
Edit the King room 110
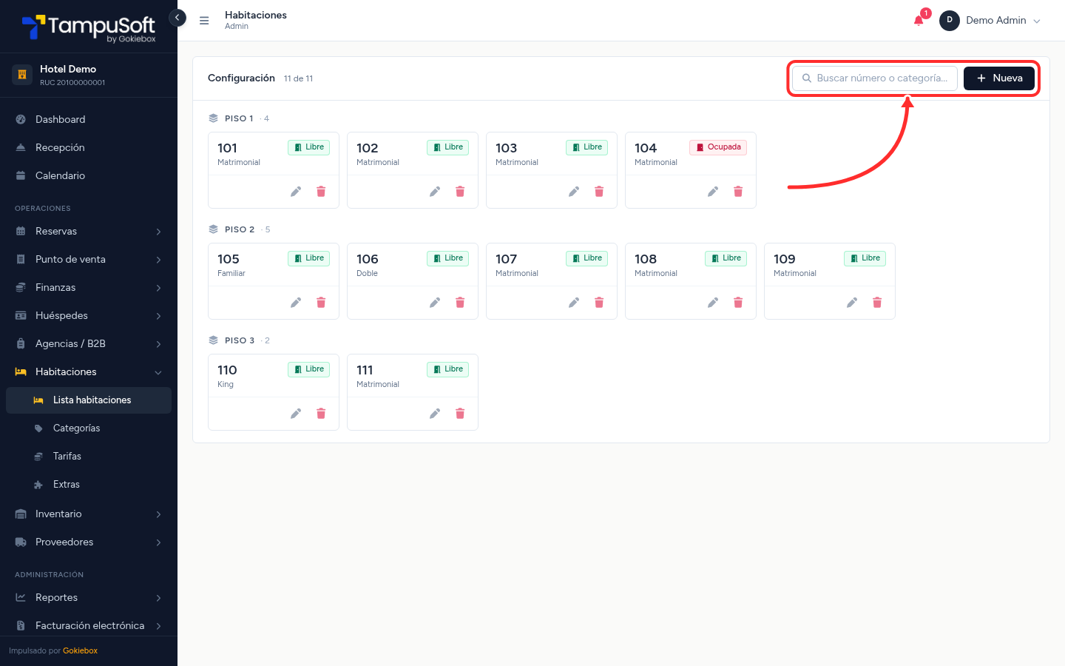click(x=296, y=414)
